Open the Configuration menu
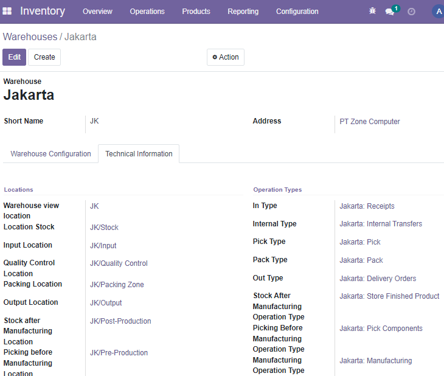The width and height of the screenshot is (444, 376). point(297,12)
